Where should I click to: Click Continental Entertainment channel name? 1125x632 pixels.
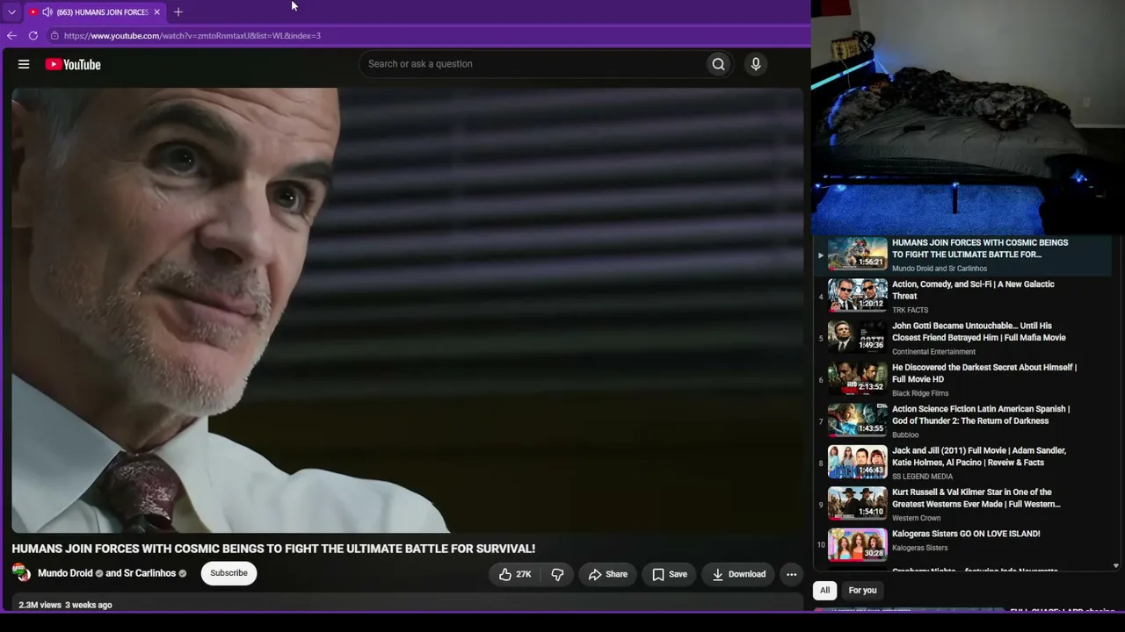[933, 352]
